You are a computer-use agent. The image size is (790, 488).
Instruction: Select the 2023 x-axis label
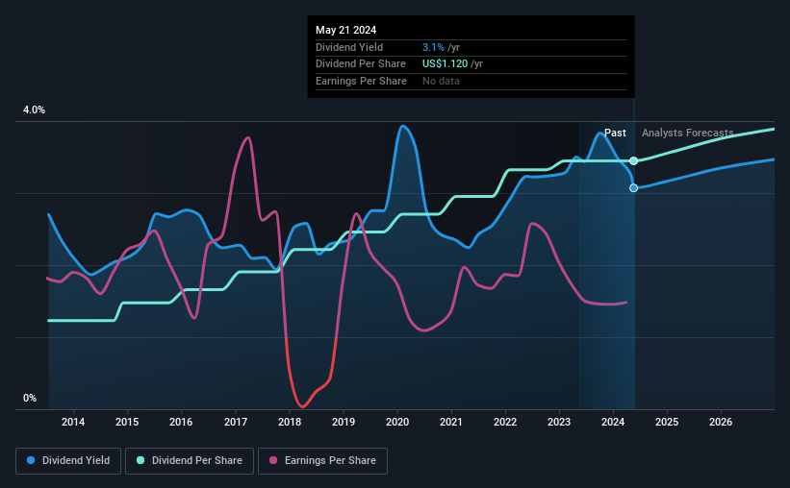click(x=559, y=422)
